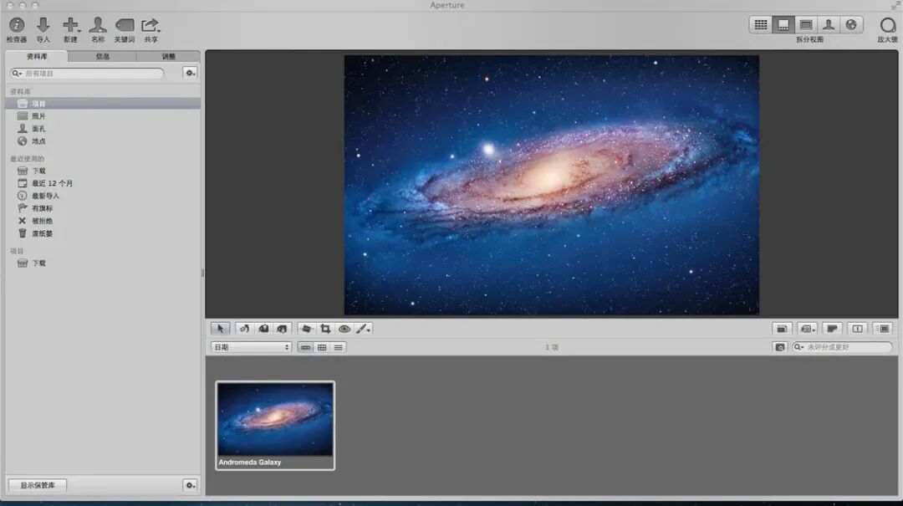Choose the rotate tool in the tool strip
903x506 pixels.
pyautogui.click(x=244, y=329)
